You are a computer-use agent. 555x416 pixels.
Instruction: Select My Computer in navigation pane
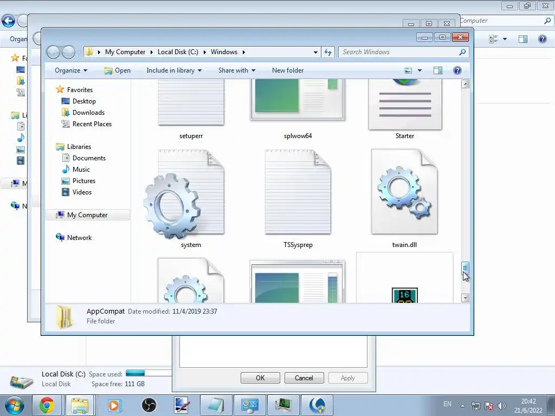point(87,214)
